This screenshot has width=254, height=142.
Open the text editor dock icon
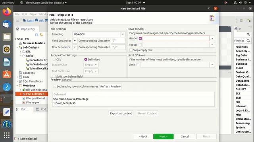(7, 112)
